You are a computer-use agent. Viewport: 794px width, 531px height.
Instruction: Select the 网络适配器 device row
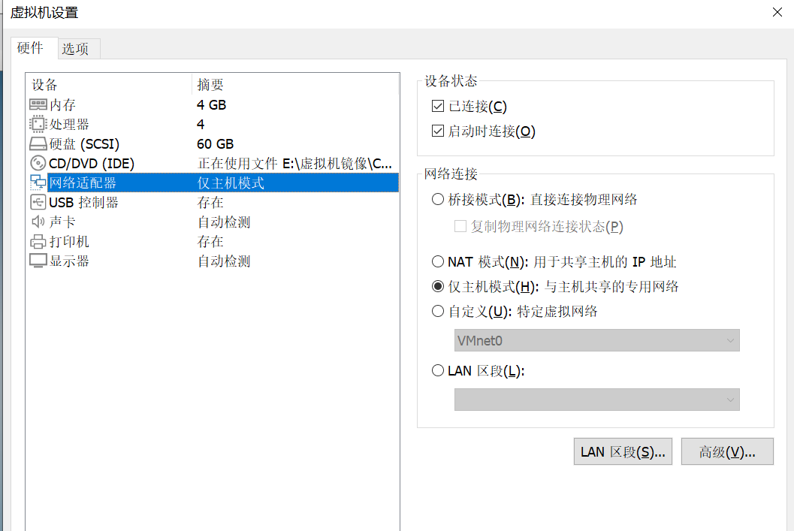coord(213,183)
